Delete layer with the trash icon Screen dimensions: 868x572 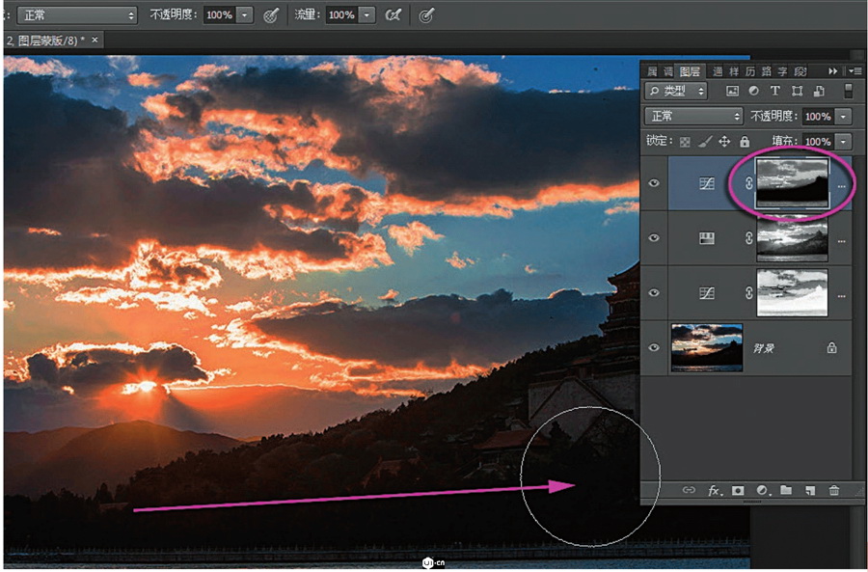834,491
